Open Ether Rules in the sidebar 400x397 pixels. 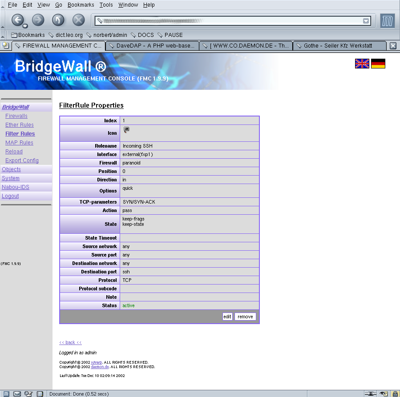tap(20, 125)
